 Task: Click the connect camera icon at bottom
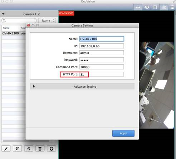click(6, 149)
